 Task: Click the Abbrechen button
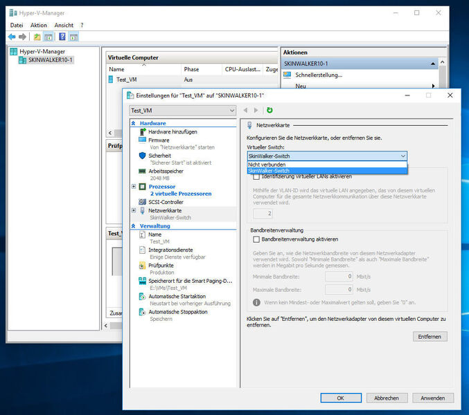(x=387, y=398)
